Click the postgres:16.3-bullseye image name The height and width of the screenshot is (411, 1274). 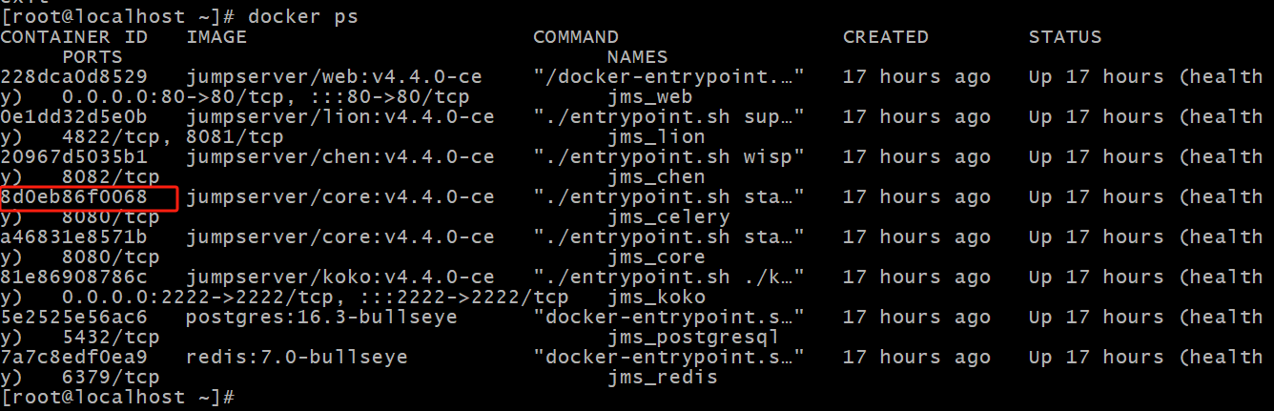[x=321, y=318]
